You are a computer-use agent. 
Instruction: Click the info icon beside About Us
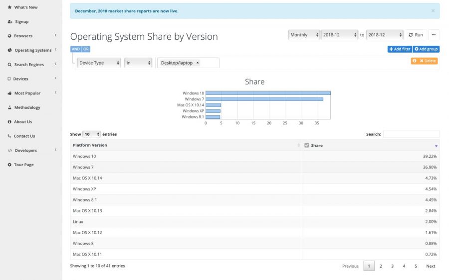9,121
